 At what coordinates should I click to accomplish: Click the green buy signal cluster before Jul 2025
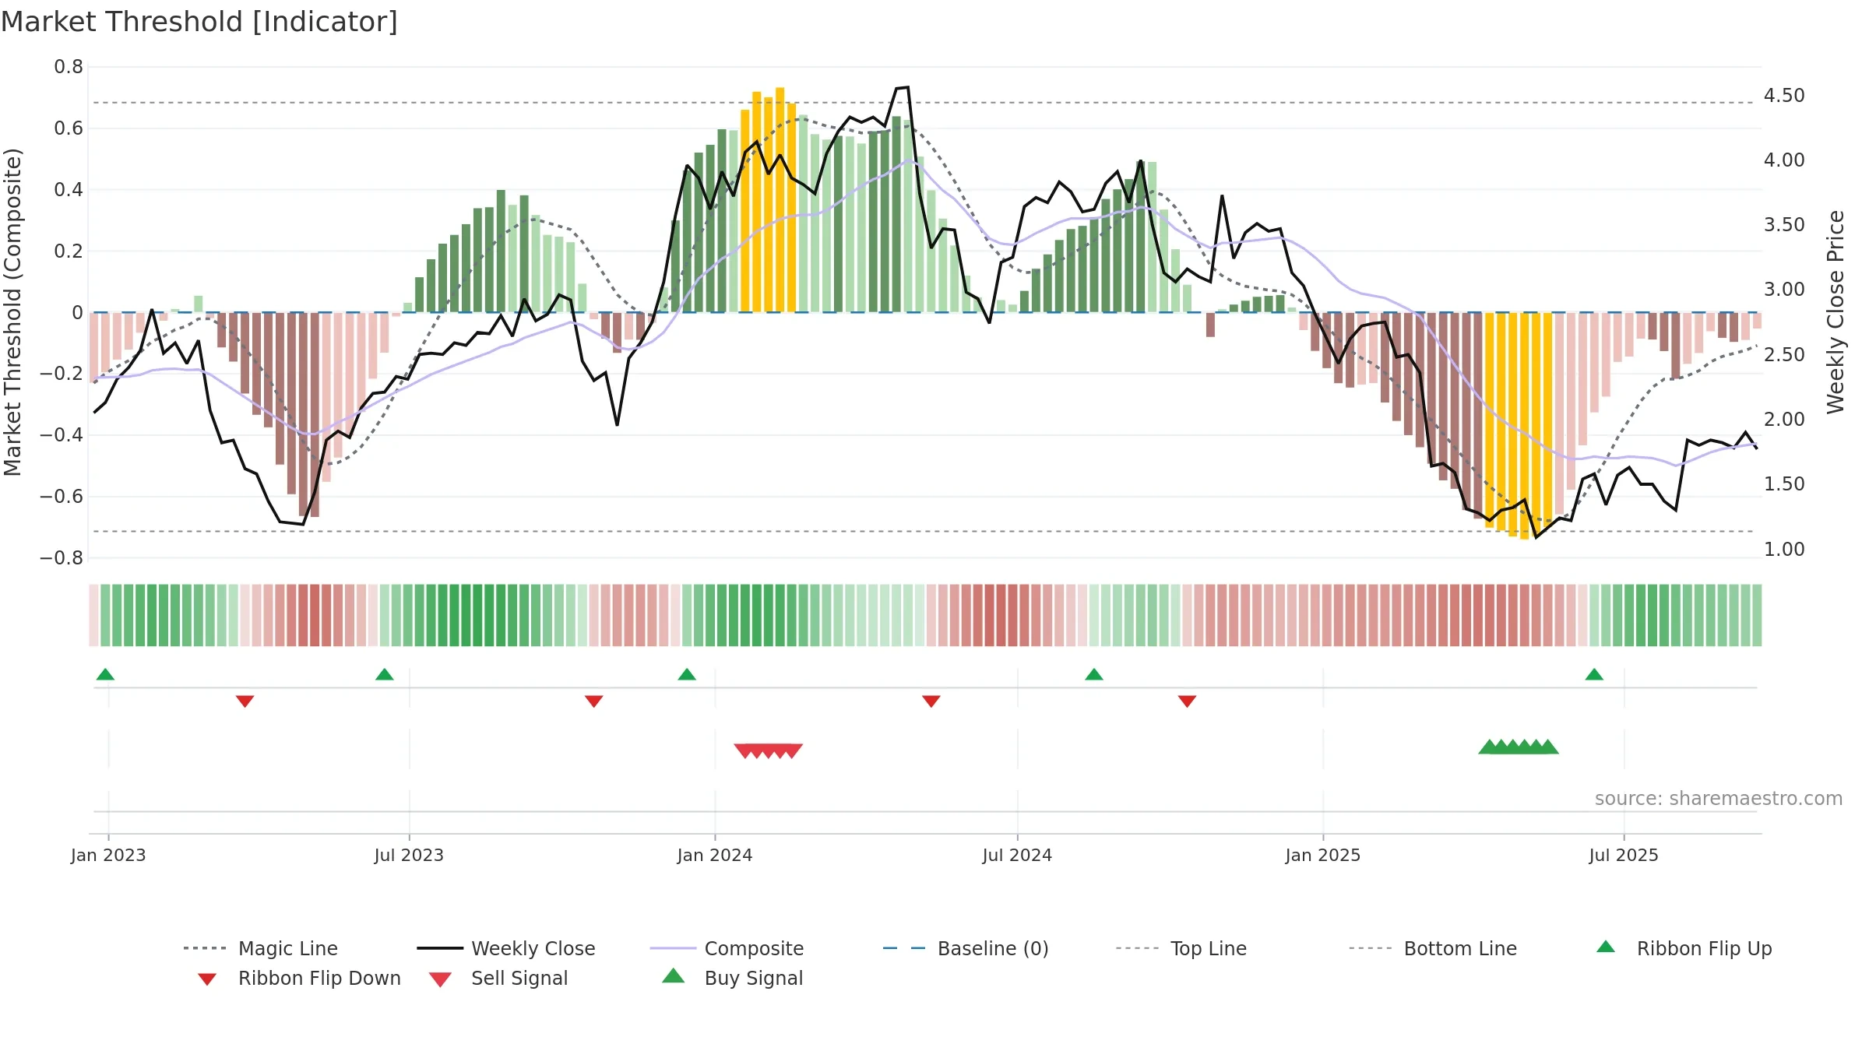(1519, 747)
